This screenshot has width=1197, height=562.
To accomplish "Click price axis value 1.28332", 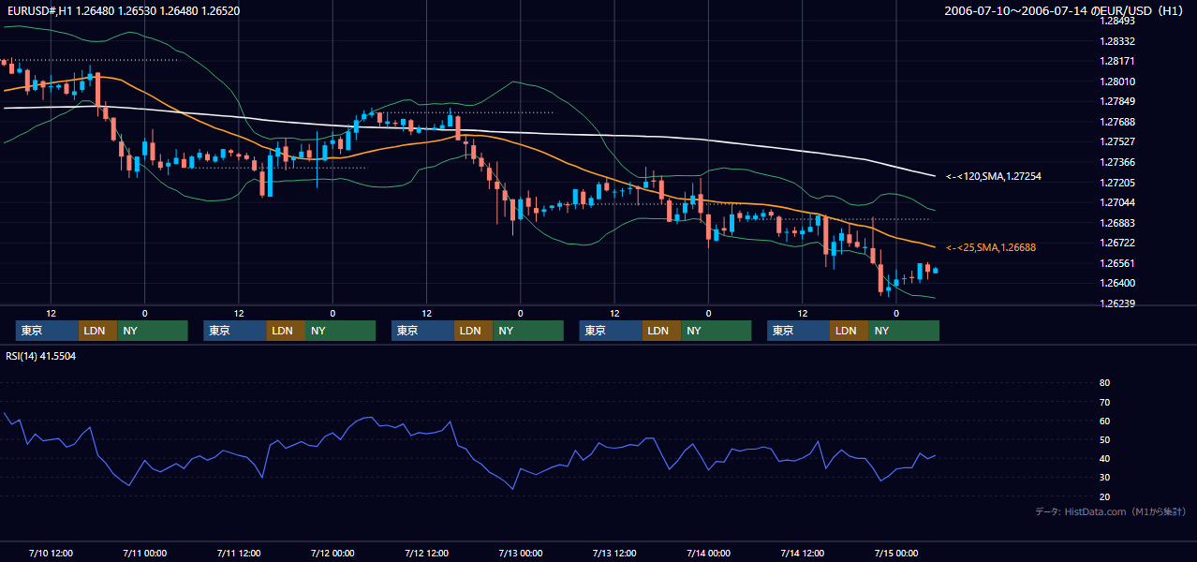I will click(1116, 41).
